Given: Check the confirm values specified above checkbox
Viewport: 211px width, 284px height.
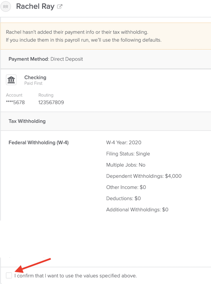Looking at the screenshot, I should coord(9,275).
